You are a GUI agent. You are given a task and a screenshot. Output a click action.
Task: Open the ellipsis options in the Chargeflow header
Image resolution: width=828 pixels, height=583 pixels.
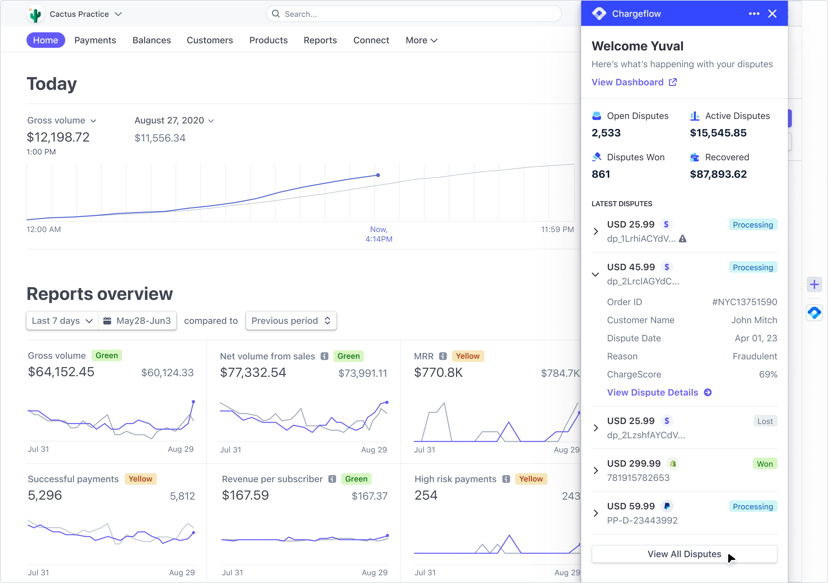[x=754, y=13]
